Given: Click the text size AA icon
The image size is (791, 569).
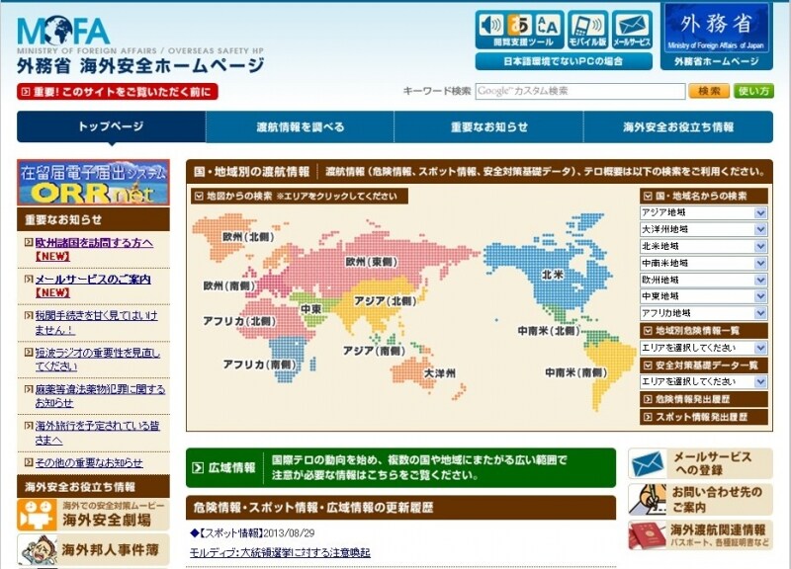Looking at the screenshot, I should (x=547, y=24).
